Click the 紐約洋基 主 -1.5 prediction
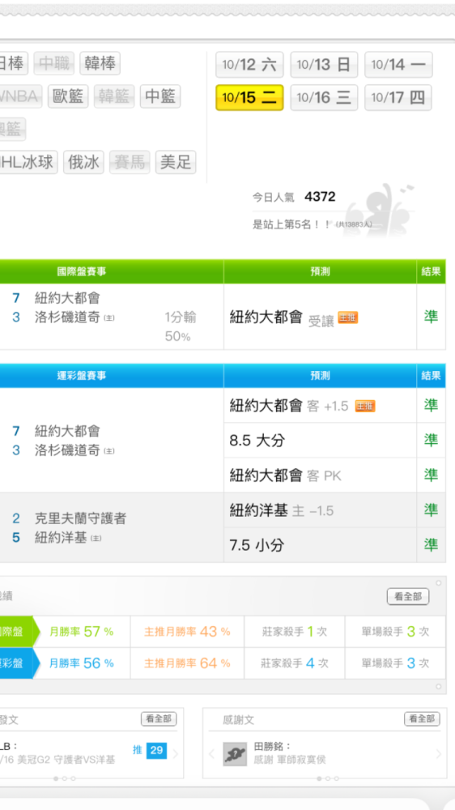This screenshot has height=810, width=455. coord(282,511)
